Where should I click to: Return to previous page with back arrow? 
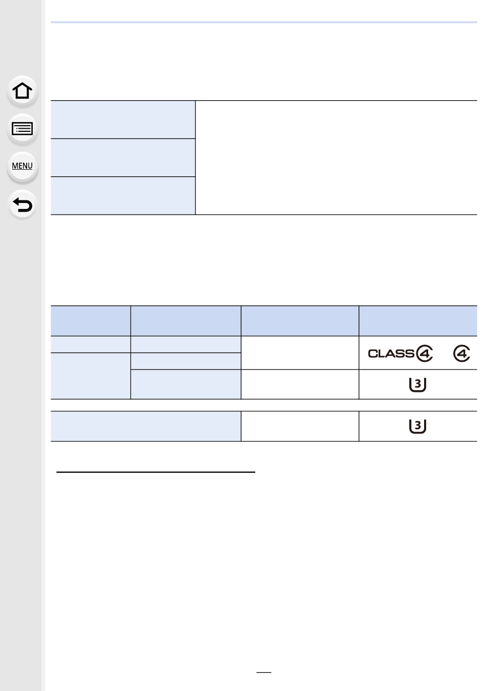click(22, 204)
